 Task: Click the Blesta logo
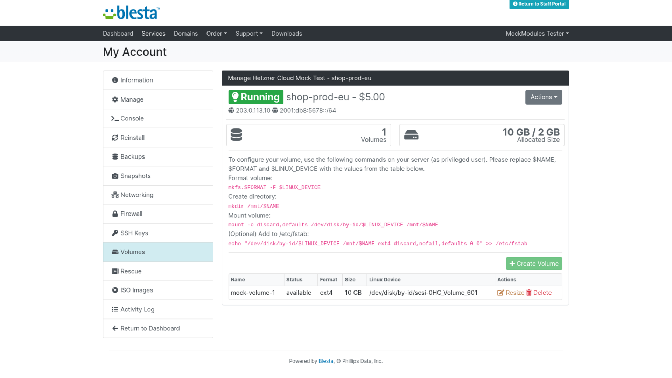(132, 13)
